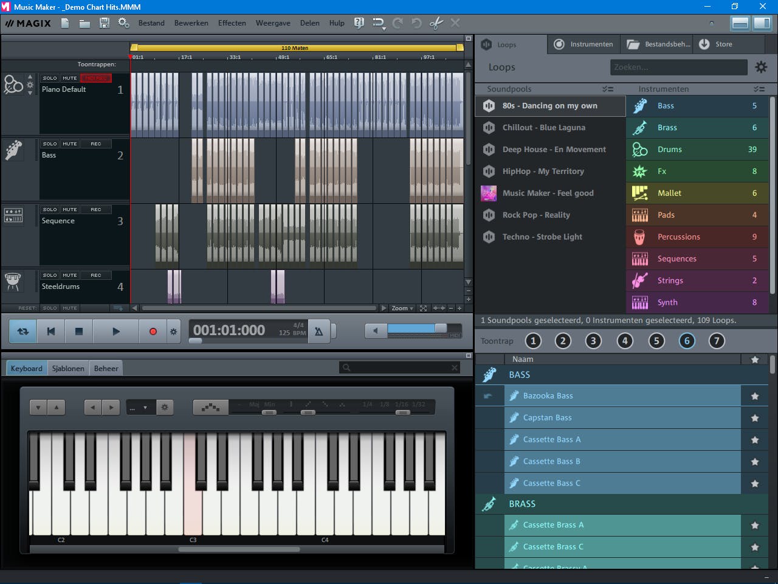The height and width of the screenshot is (584, 778).
Task: Switch to the Sjablonen tab
Action: coord(67,367)
